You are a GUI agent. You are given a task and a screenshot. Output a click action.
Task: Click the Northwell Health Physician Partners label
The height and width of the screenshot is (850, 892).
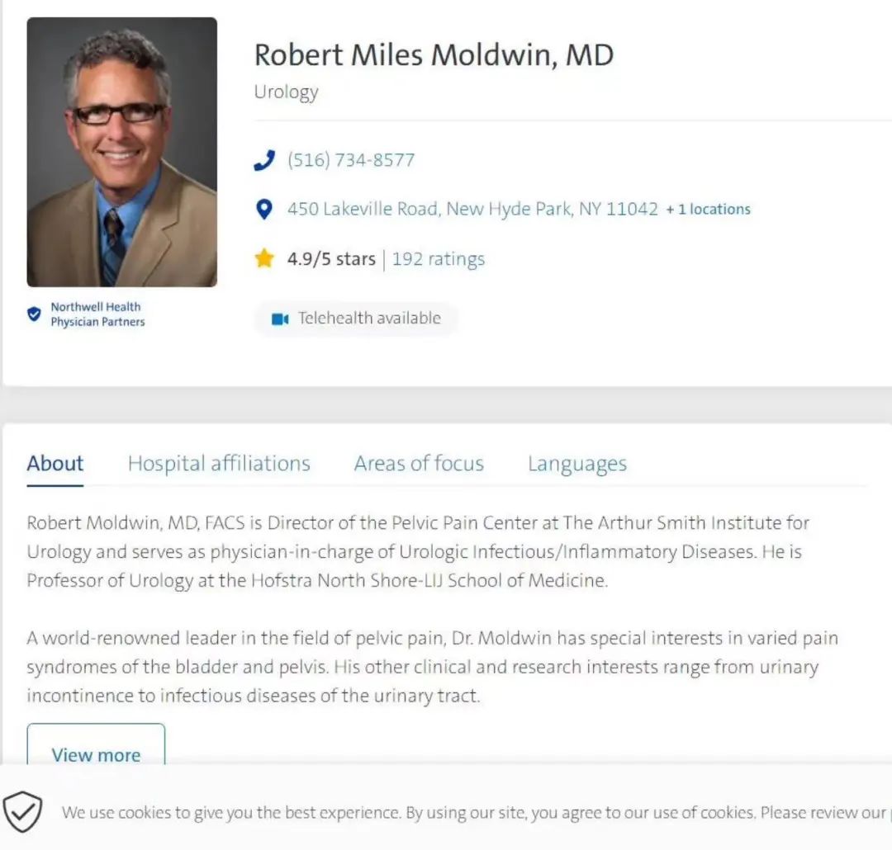[x=97, y=314]
